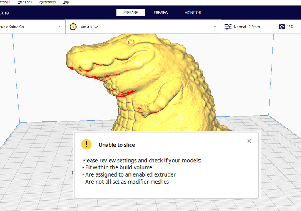Click the warning icon in the dialog
Image resolution: width=301 pixels, height=211 pixels.
(86, 144)
